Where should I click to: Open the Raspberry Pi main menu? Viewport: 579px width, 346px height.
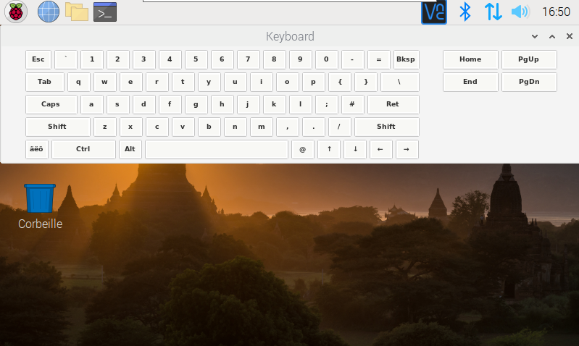pos(16,12)
